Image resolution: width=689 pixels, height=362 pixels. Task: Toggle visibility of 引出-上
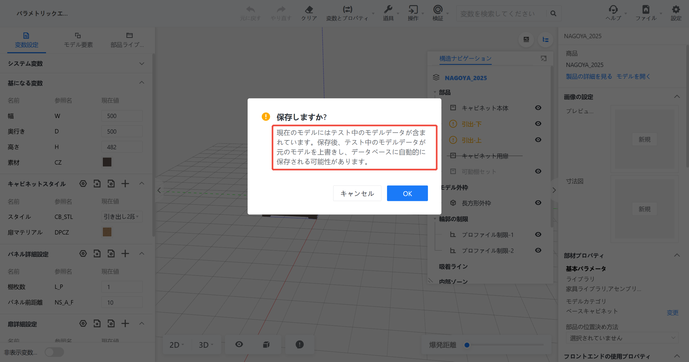tap(538, 140)
